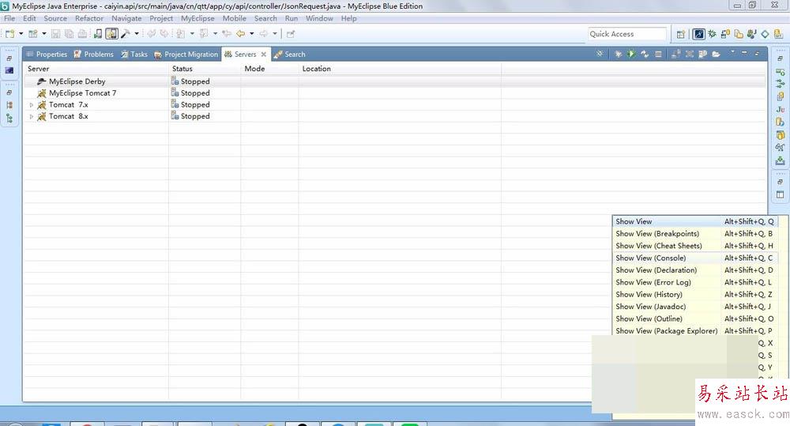
Task: Switch to the Database Explorer perspective icon
Action: click(725, 34)
